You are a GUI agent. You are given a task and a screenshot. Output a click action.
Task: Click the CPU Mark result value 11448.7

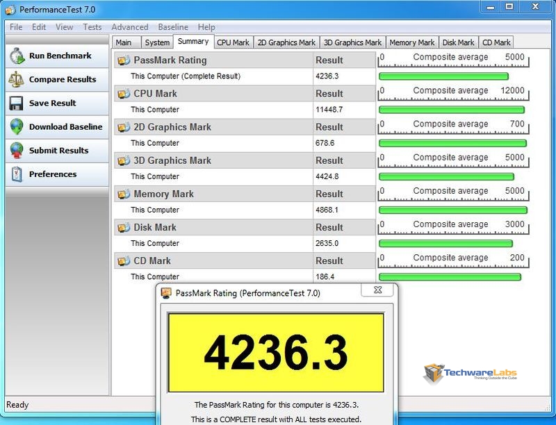[x=329, y=110]
